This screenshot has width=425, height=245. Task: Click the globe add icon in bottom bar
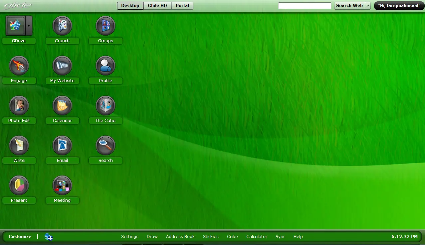(x=49, y=237)
